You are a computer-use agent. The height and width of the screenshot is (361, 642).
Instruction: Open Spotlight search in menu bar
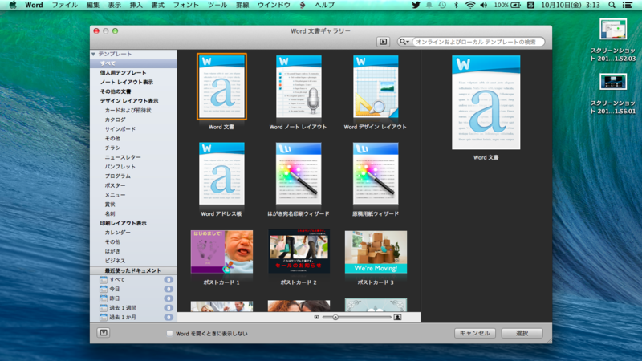point(612,5)
